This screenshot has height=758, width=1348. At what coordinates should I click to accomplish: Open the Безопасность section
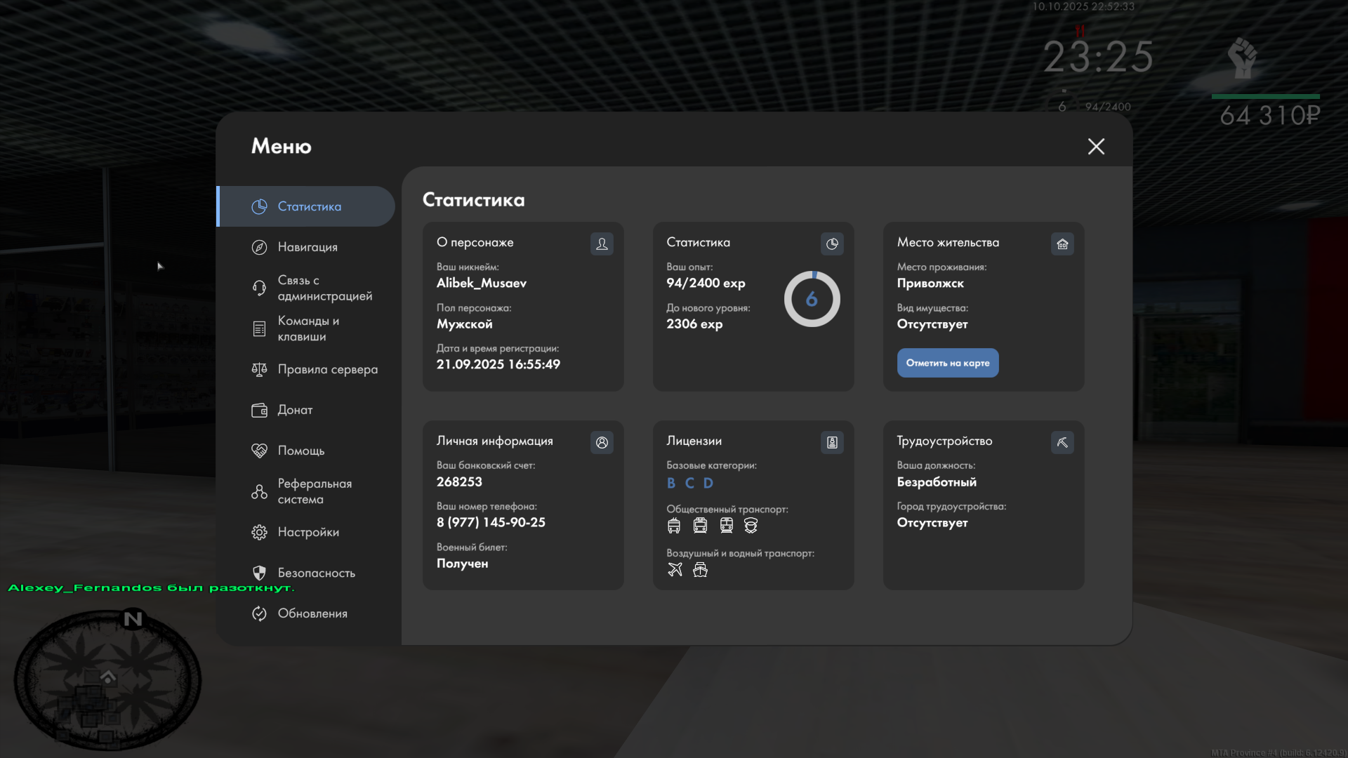click(x=315, y=573)
